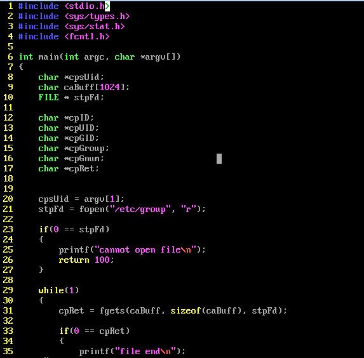Click the gray block cursor beside line 16
Viewport: 364px width, 358px height.
pos(219,159)
